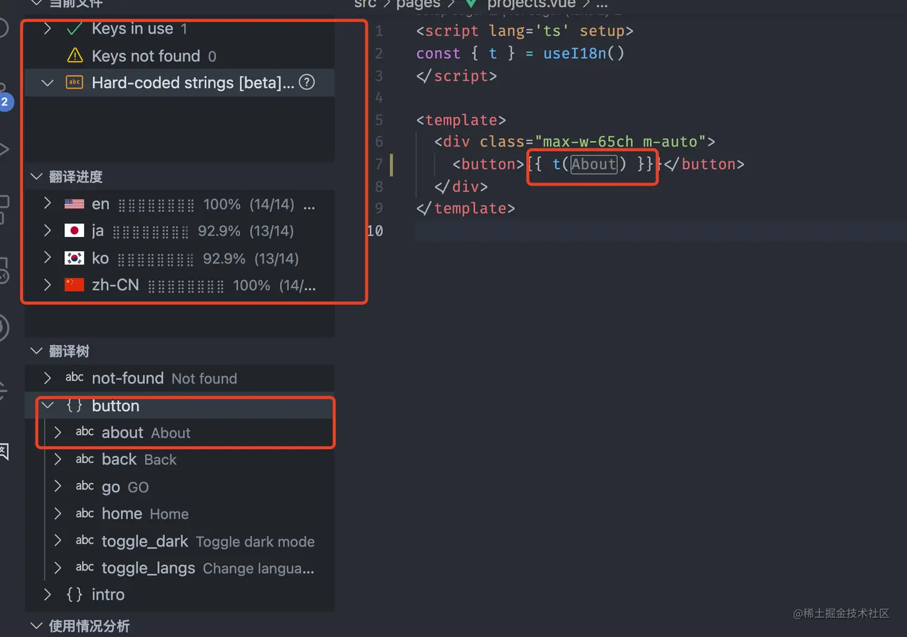
Task: Click the projects.vue breadcrumb item
Action: click(531, 4)
